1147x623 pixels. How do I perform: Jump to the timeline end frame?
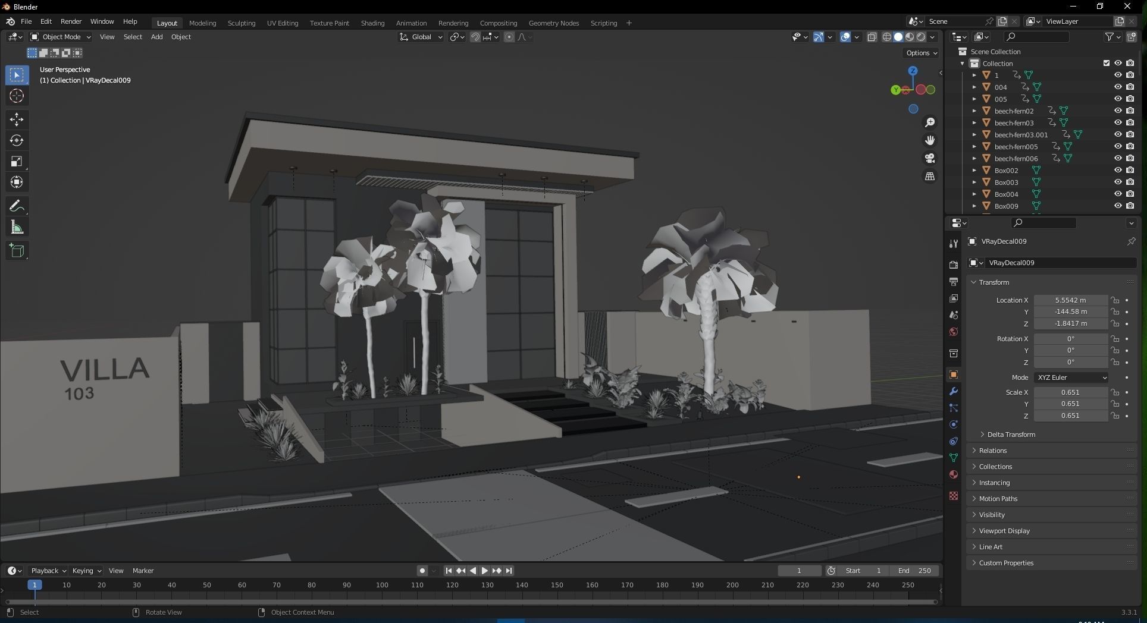(509, 571)
